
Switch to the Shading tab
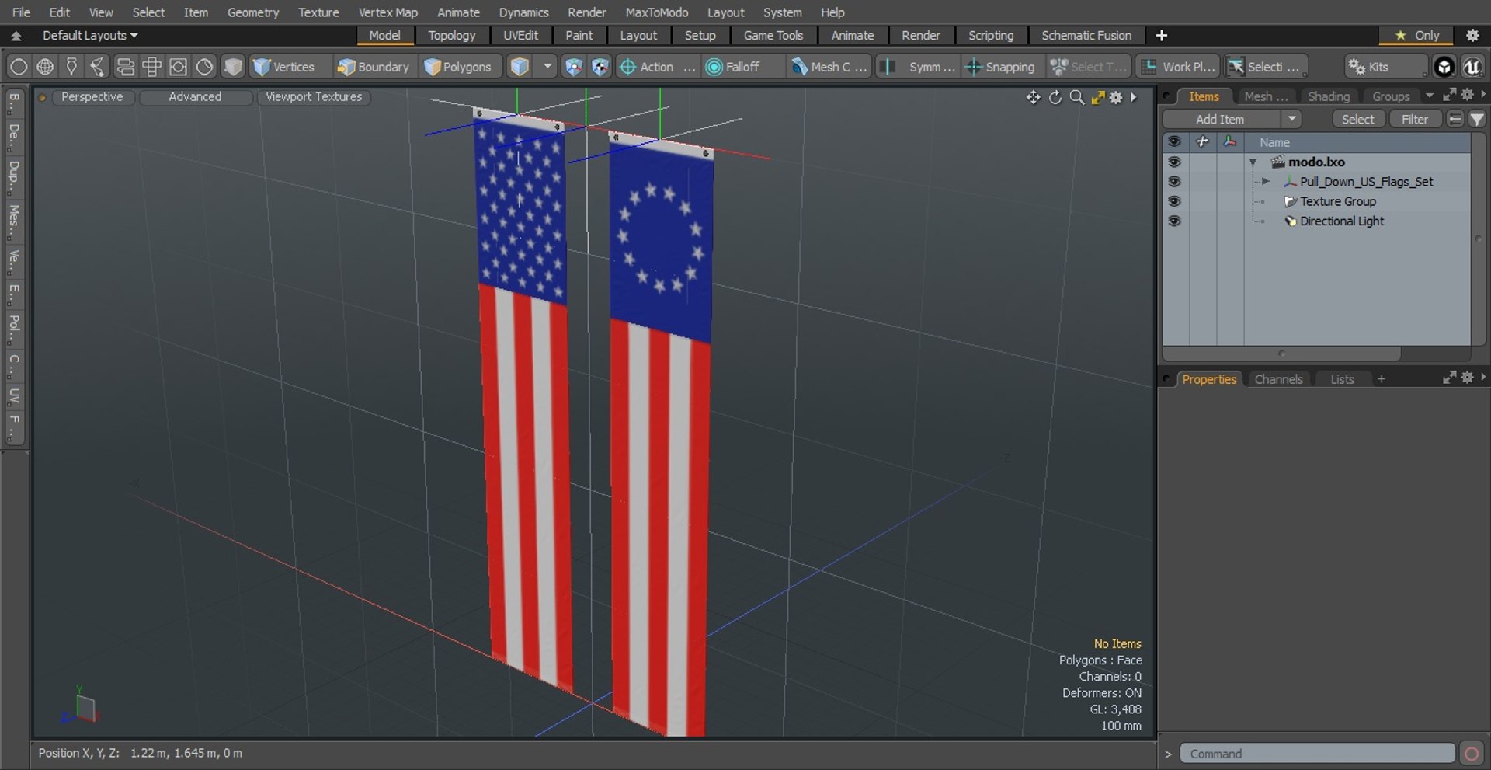[1328, 96]
